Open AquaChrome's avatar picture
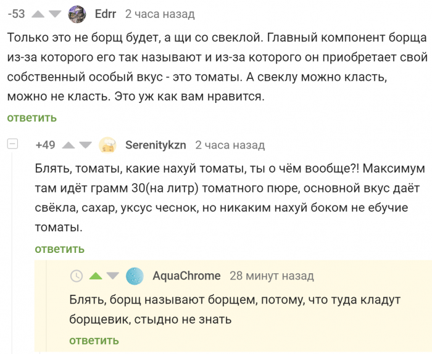This screenshot has height=354, width=432. 135,276
